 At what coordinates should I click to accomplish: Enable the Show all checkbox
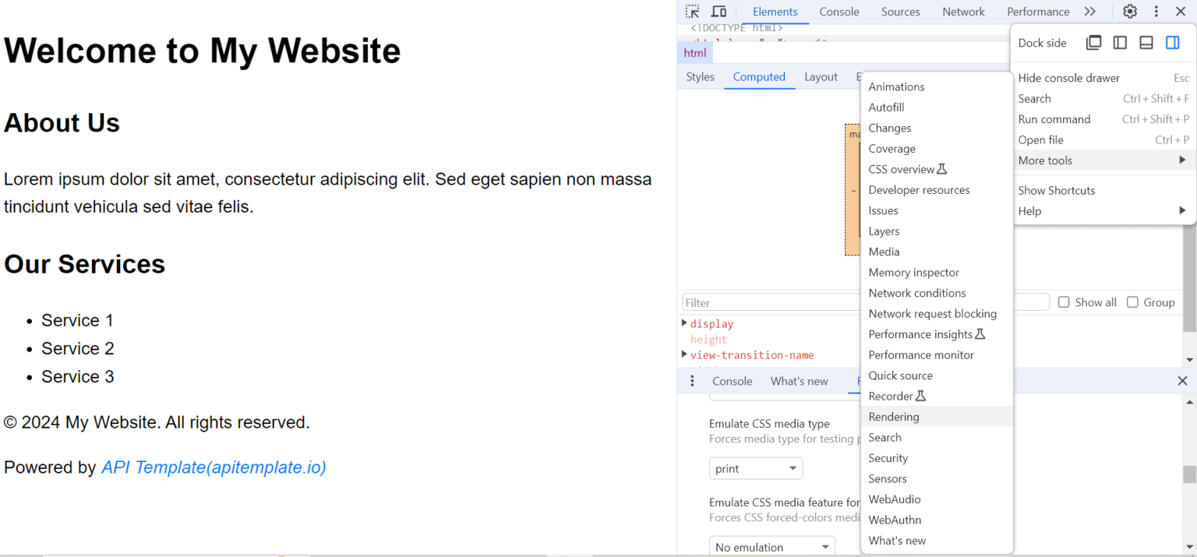tap(1064, 301)
